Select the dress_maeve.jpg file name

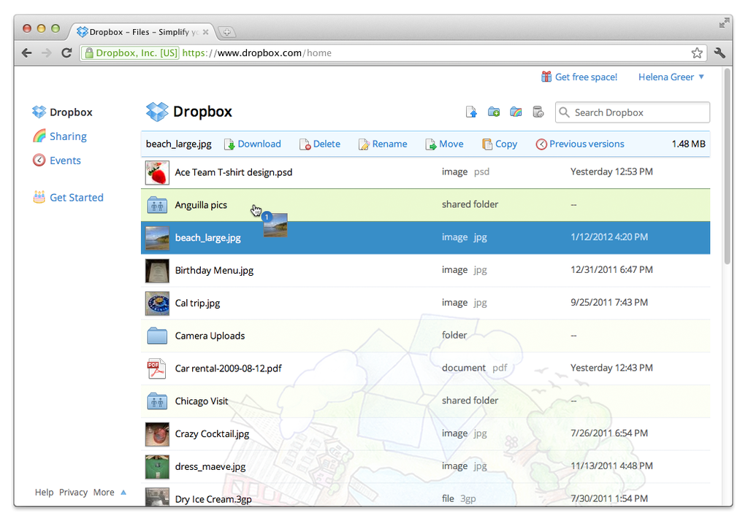tap(210, 467)
